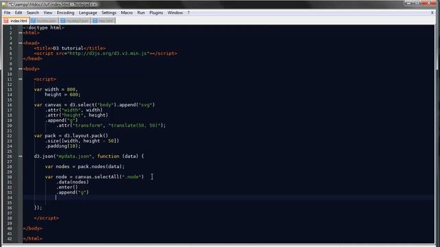440x247 pixels.
Task: Click 'pack.nodes(data);' text
Action: coord(101,167)
